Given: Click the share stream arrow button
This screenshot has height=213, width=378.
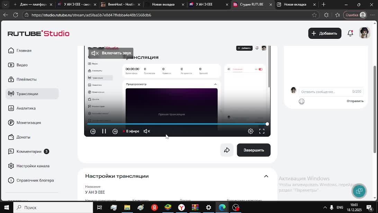Looking at the screenshot, I should pyautogui.click(x=227, y=150).
